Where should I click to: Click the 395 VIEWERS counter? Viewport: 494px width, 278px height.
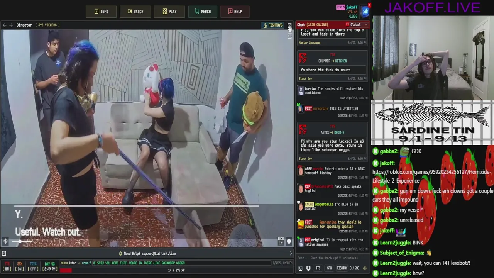pyautogui.click(x=47, y=25)
